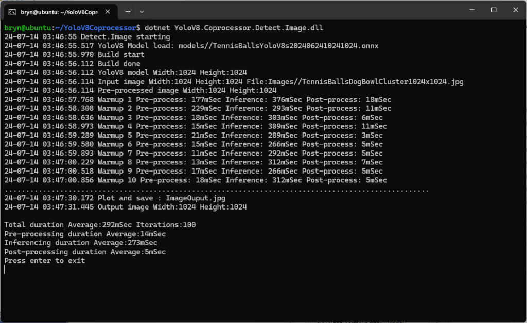527x323 pixels.
Task: Select the bryn@ubuntu: ~/YoloV8Copr tab
Action: 59,11
